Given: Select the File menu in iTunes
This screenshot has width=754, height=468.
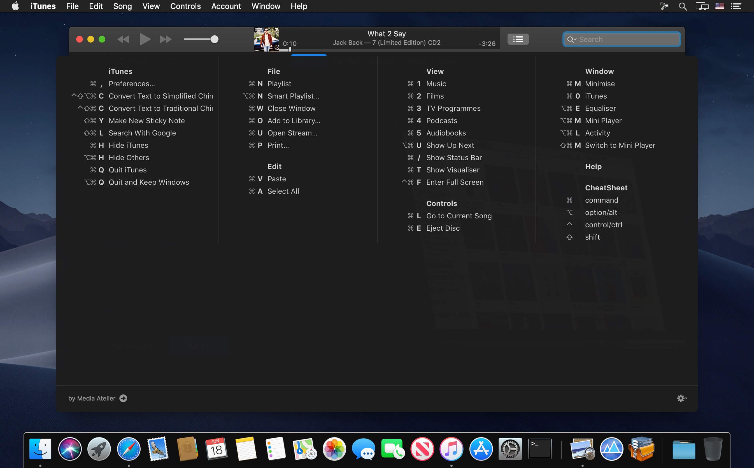Looking at the screenshot, I should click(x=72, y=6).
